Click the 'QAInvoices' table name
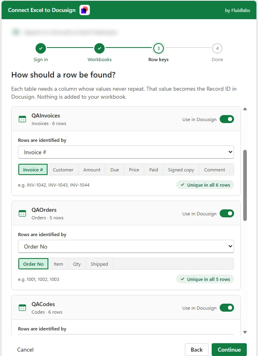The width and height of the screenshot is (258, 356). [x=46, y=115]
